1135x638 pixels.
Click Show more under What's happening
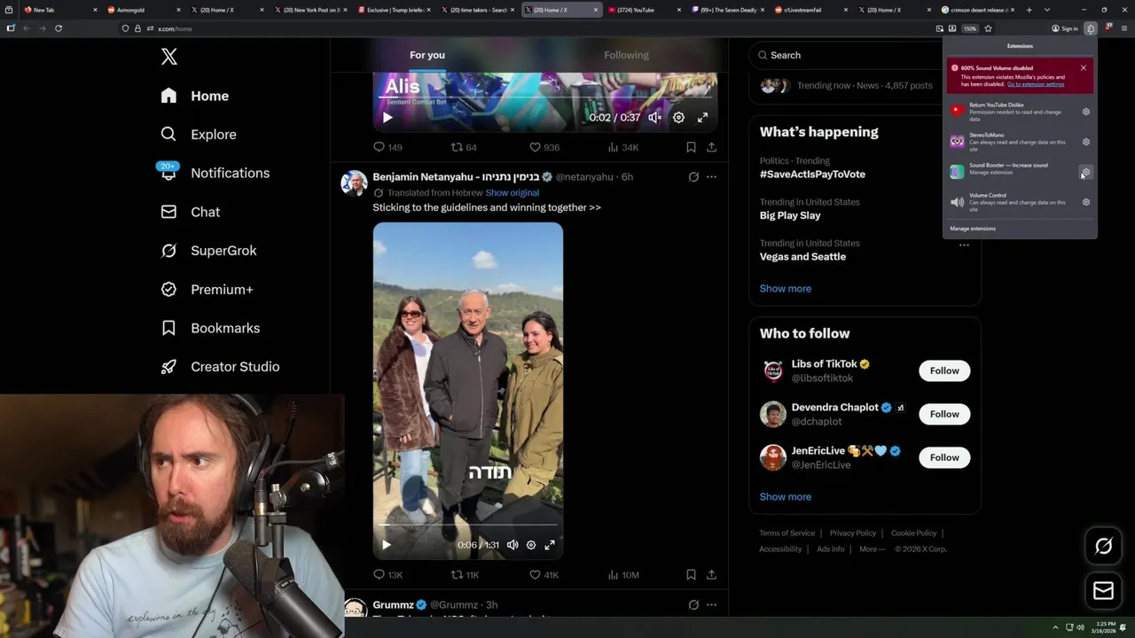[x=785, y=288]
